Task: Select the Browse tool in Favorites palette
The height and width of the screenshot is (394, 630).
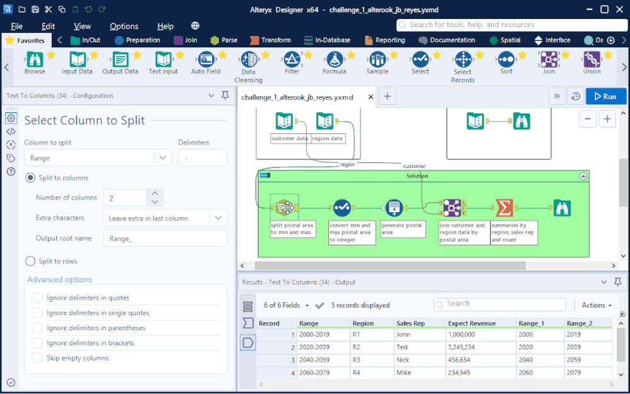Action: click(x=35, y=59)
